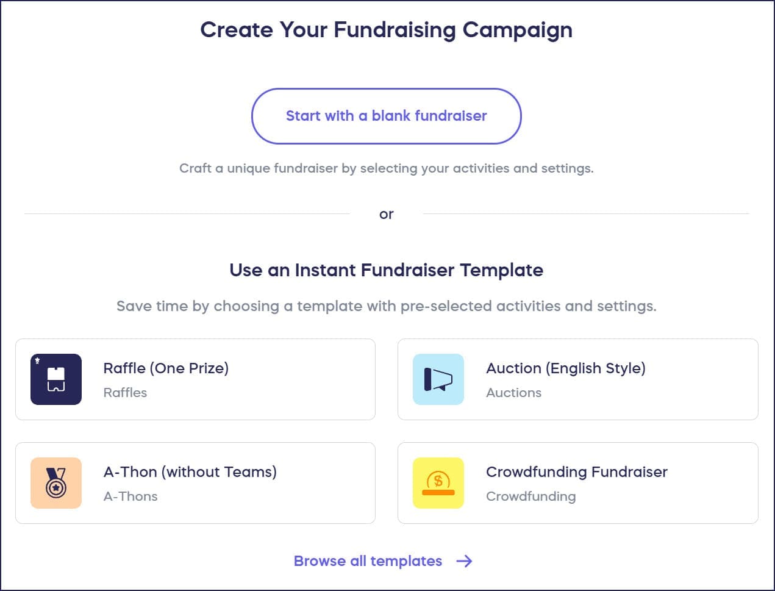Select the Crowdfunding Fundraiser template title
Screen dimensions: 775x591
(576, 472)
